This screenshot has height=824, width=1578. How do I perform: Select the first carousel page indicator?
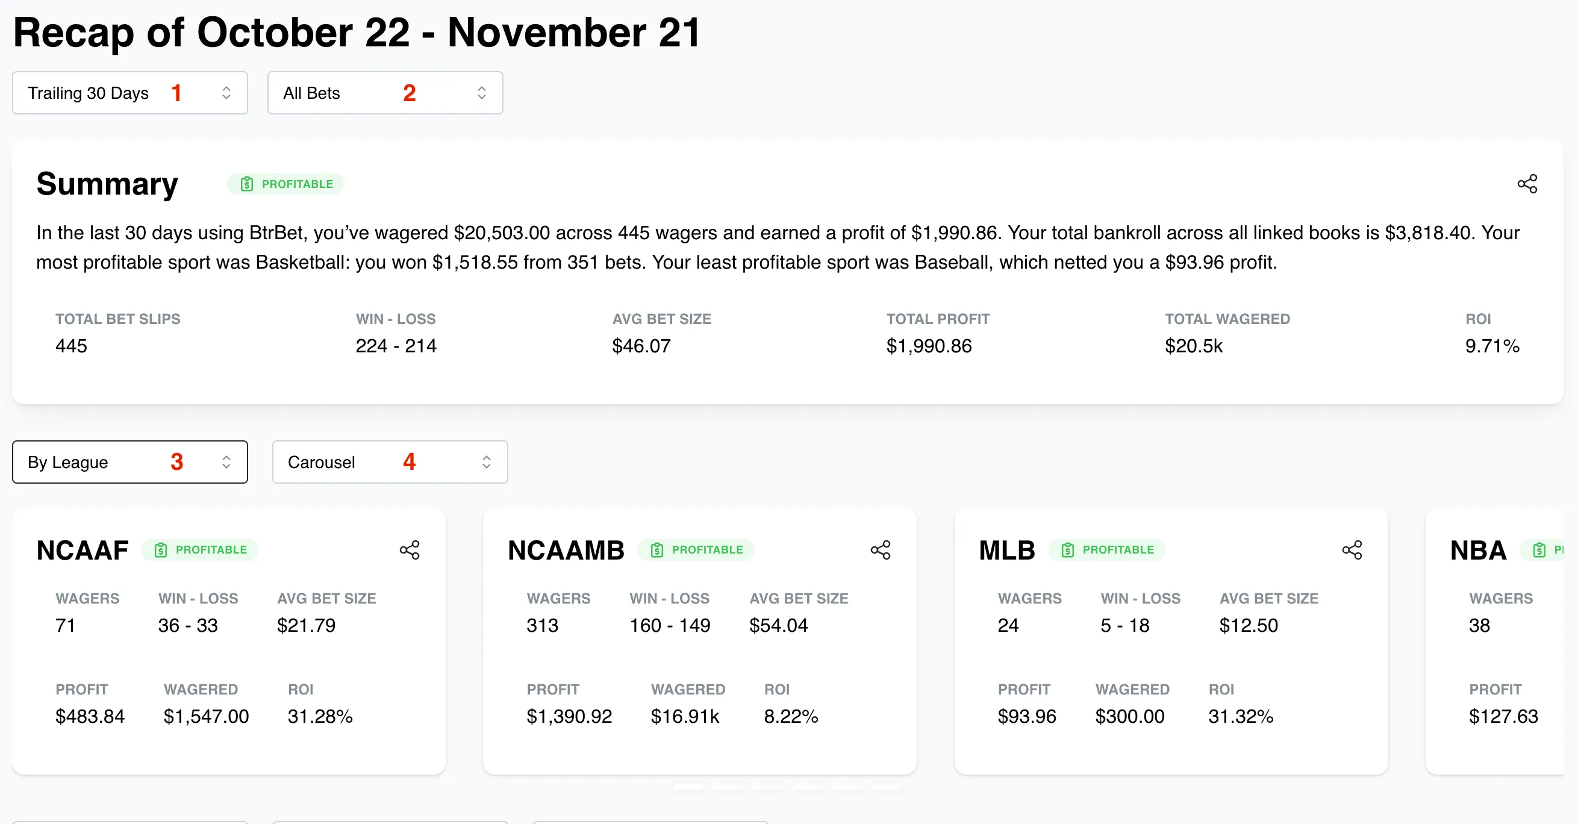[688, 787]
